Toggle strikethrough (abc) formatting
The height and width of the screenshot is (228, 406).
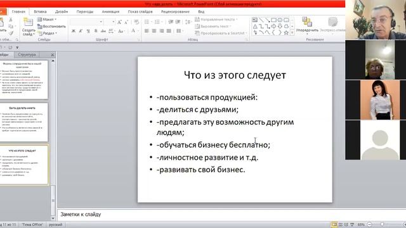(x=103, y=31)
